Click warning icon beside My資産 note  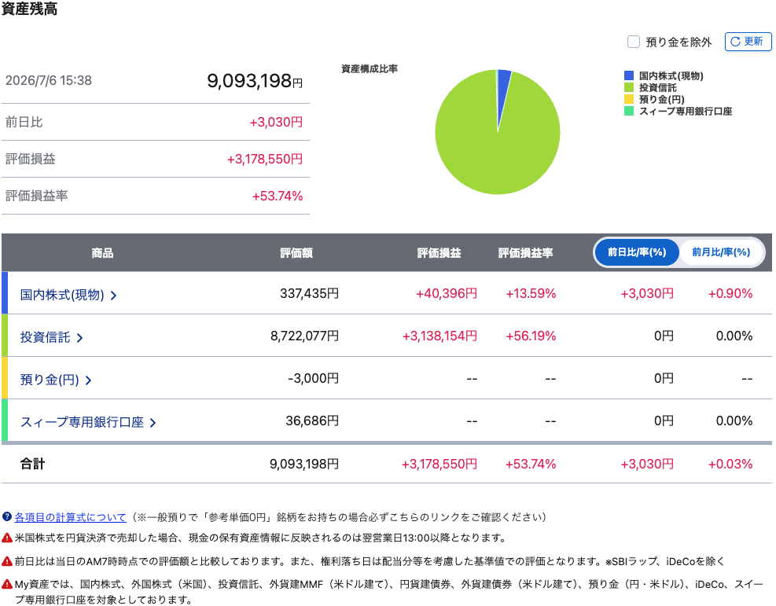pyautogui.click(x=7, y=584)
